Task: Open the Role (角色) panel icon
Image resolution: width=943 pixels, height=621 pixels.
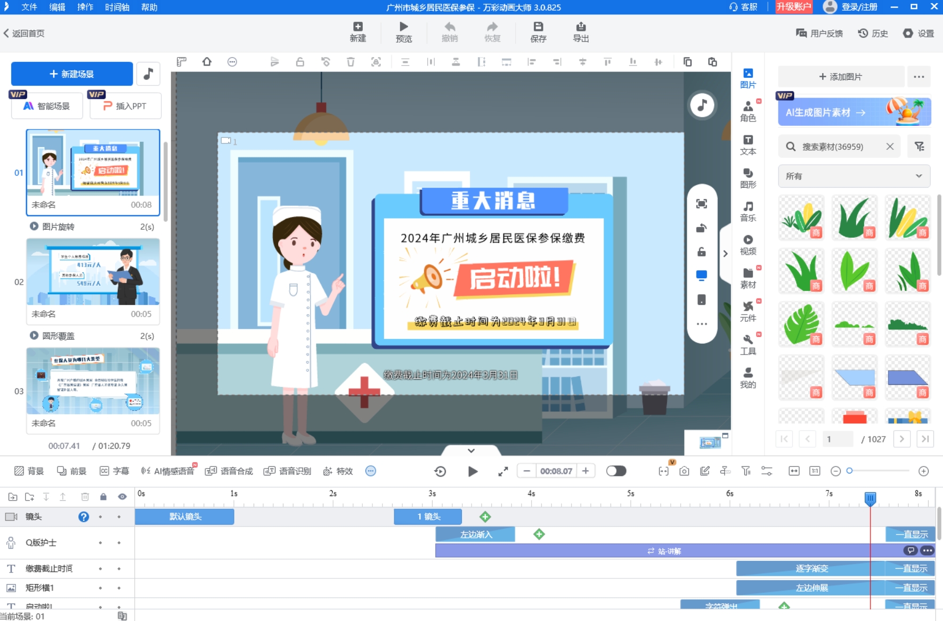Action: coord(748,111)
